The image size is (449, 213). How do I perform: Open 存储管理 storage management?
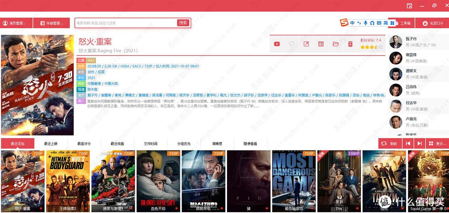coord(52,23)
